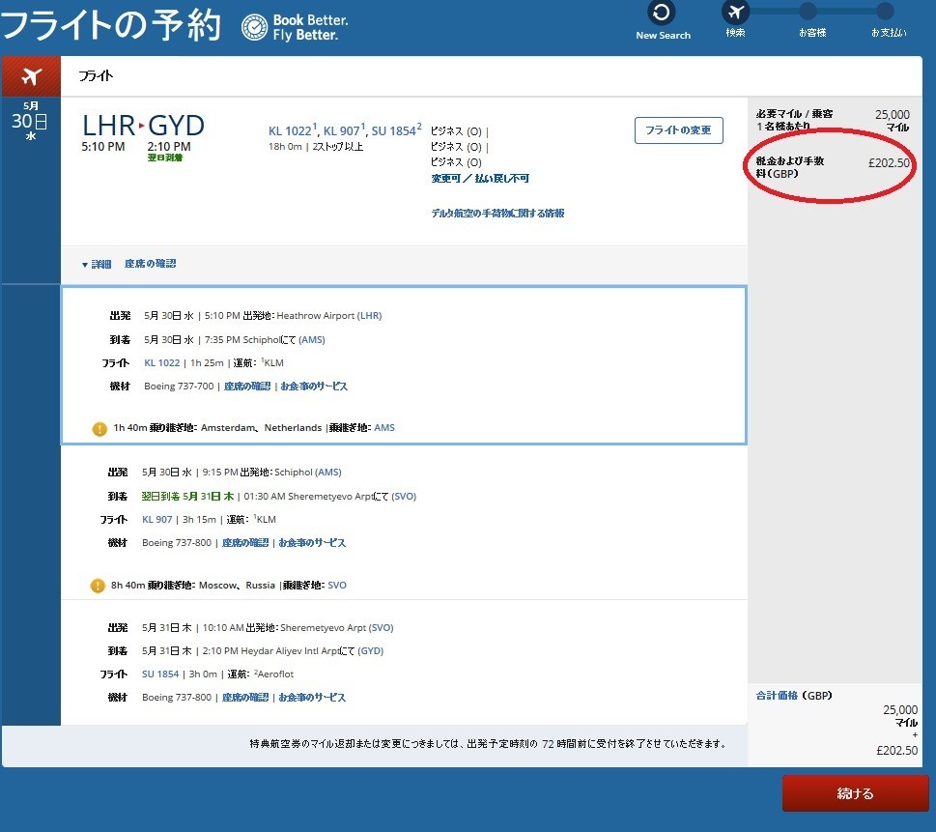Viewport: 936px width, 832px height.
Task: Open お食事のサービス in KL 907 segment
Action: [312, 542]
